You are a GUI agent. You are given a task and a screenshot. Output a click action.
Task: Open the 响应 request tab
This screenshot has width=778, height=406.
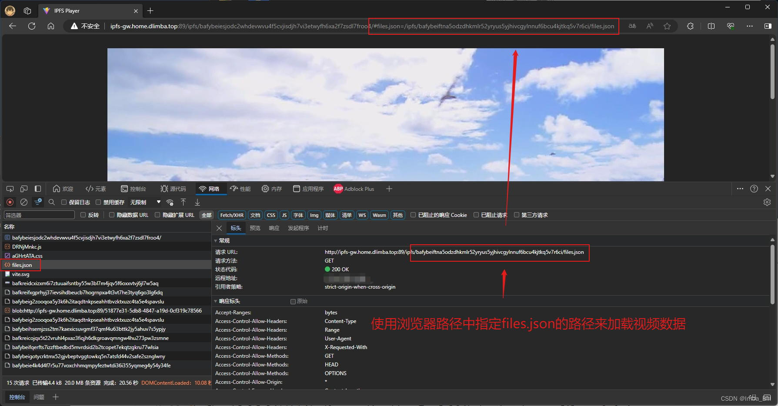(274, 228)
